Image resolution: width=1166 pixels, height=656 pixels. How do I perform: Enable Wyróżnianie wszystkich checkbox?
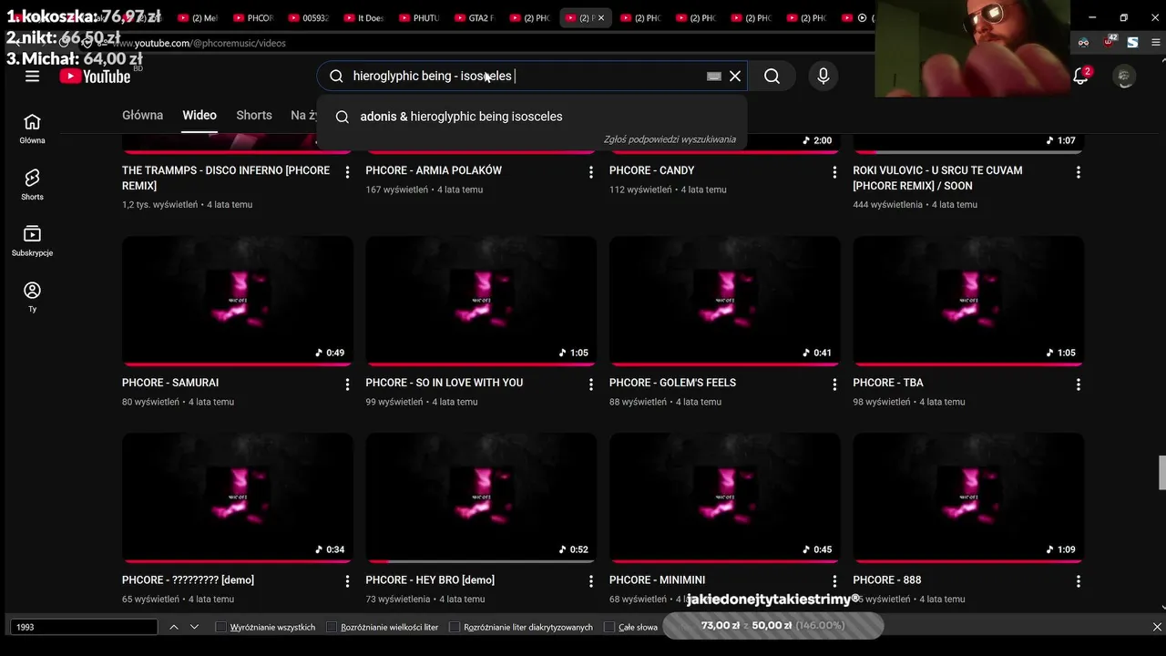pos(220,627)
